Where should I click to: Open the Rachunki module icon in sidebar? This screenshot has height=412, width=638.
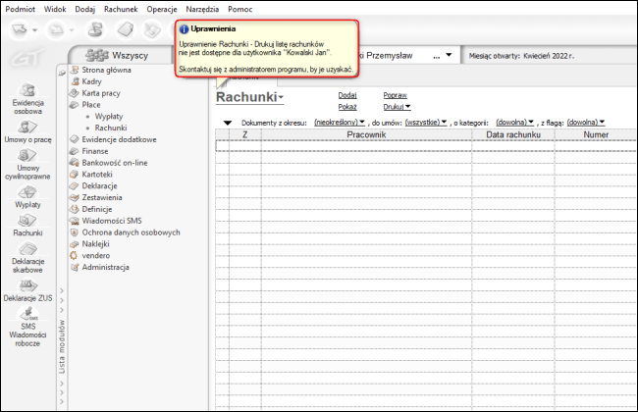click(27, 221)
